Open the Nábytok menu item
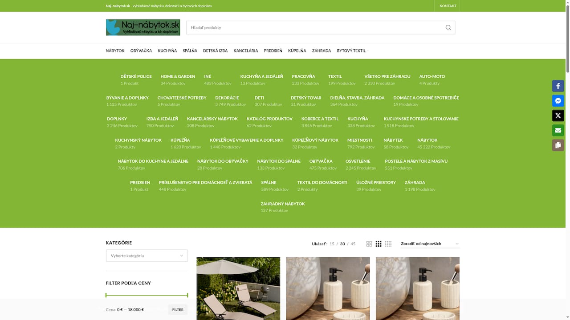Screen dimensions: 570x320 [x=115, y=51]
